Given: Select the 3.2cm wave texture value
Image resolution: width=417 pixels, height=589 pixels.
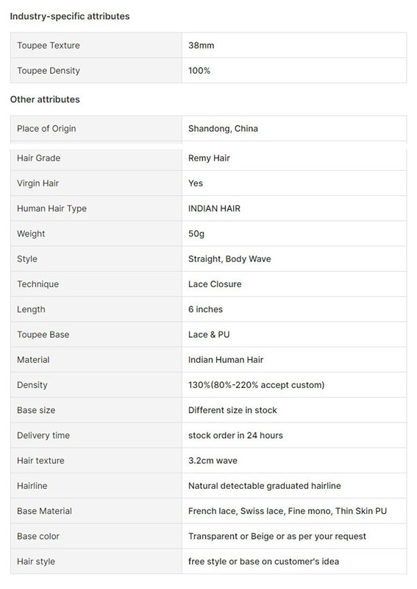Looking at the screenshot, I should click(x=213, y=461).
